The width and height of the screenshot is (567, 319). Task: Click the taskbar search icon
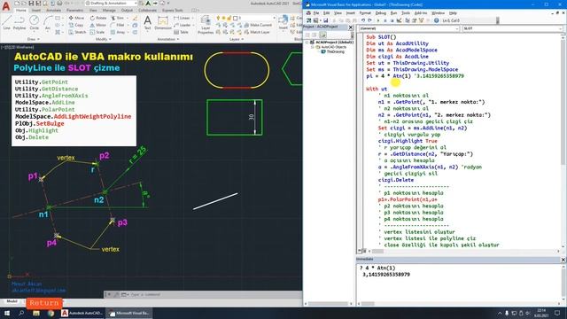click(21, 313)
